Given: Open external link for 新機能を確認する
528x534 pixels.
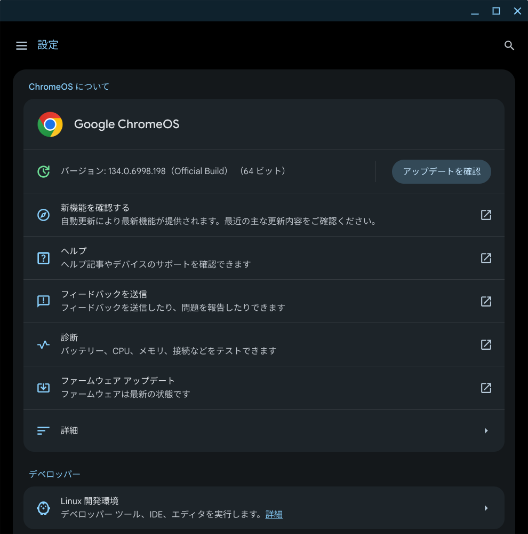Looking at the screenshot, I should coord(486,215).
